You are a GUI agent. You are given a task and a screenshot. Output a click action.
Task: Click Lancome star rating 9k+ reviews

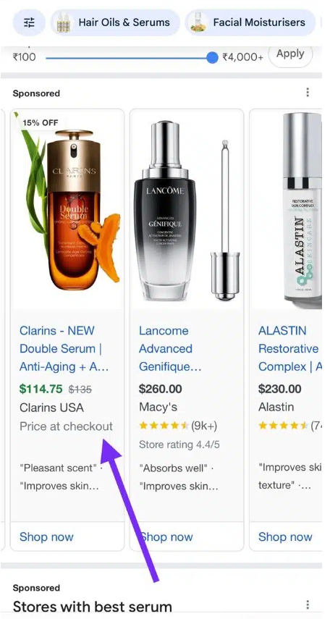pos(178,426)
